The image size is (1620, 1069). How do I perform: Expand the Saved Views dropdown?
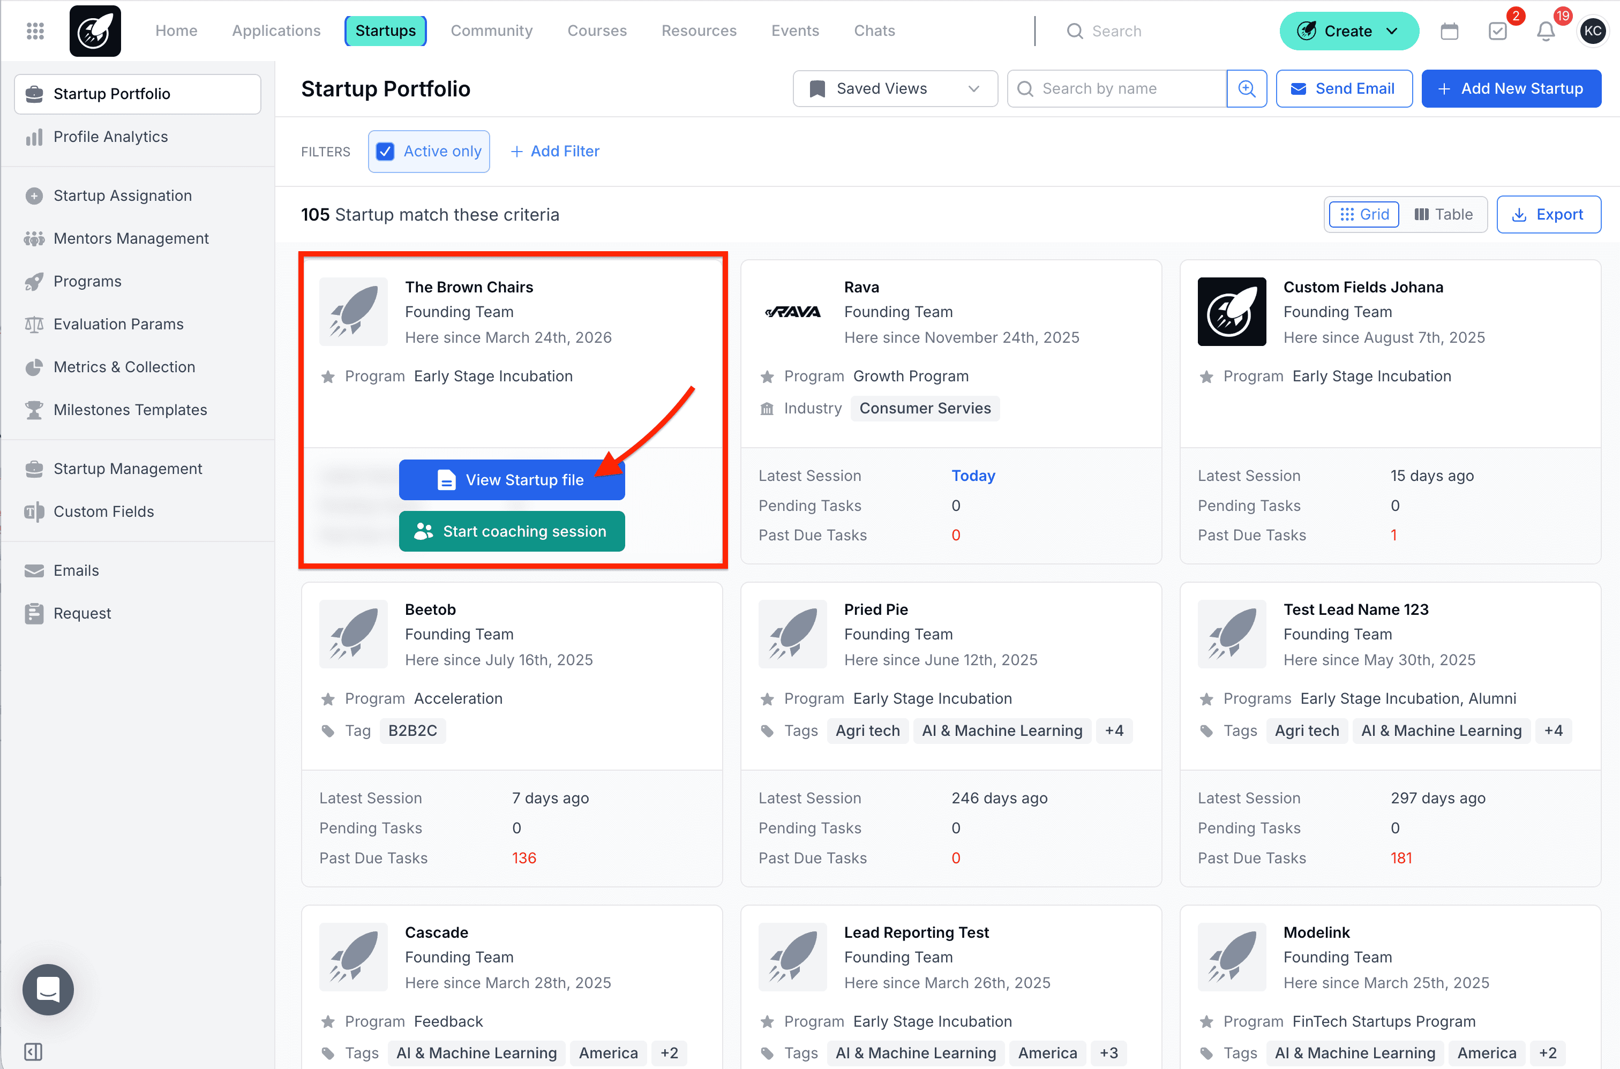895,88
